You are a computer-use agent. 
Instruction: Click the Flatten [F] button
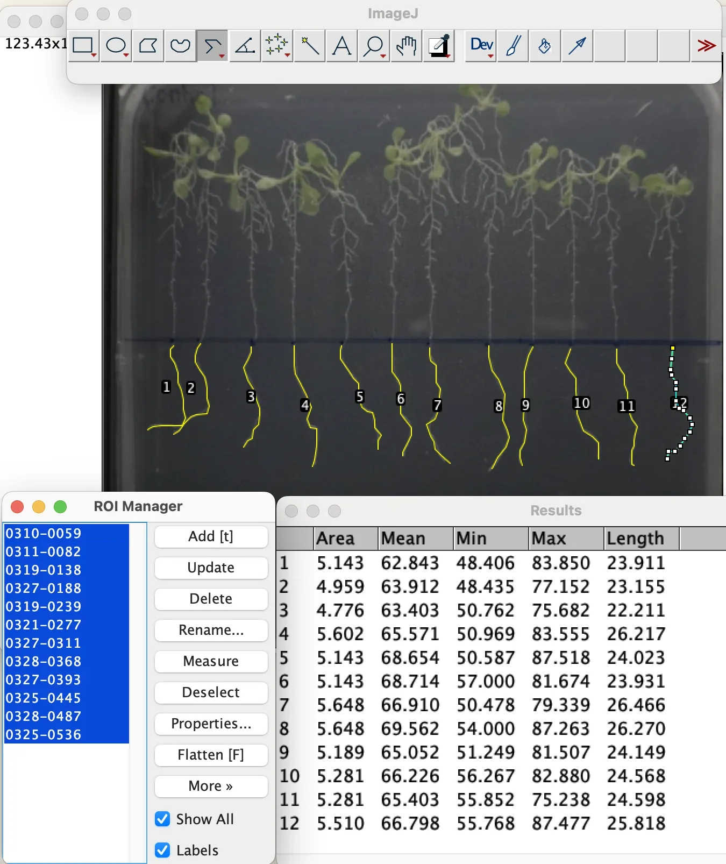211,755
